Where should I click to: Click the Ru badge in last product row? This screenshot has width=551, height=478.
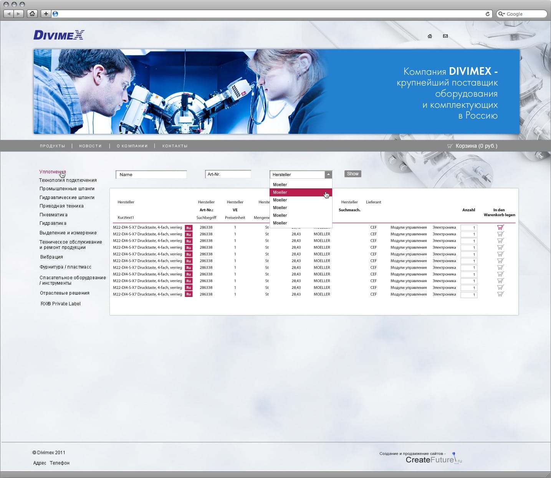(189, 294)
